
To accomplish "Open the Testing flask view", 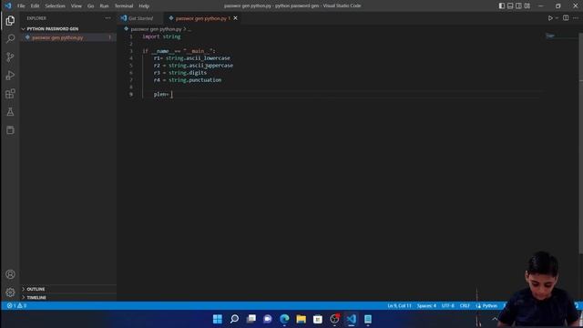I will coord(10,111).
